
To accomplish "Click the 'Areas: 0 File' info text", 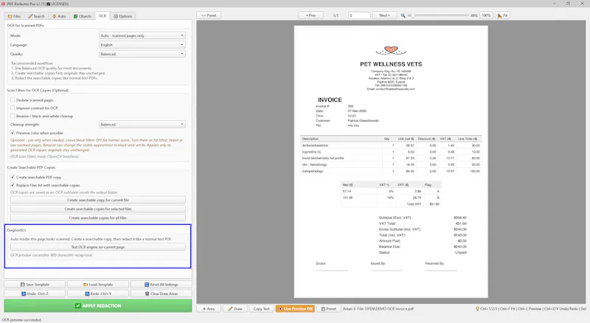I will (x=378, y=309).
